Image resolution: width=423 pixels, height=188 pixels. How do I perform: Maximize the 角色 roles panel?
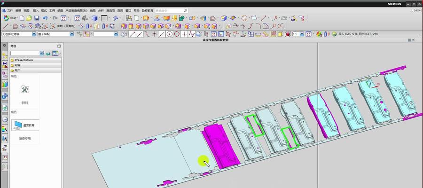[x=59, y=46]
